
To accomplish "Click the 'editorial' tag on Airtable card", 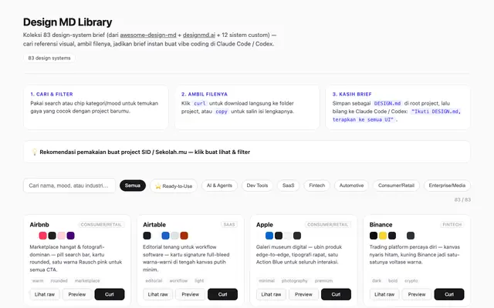I will (x=154, y=280).
